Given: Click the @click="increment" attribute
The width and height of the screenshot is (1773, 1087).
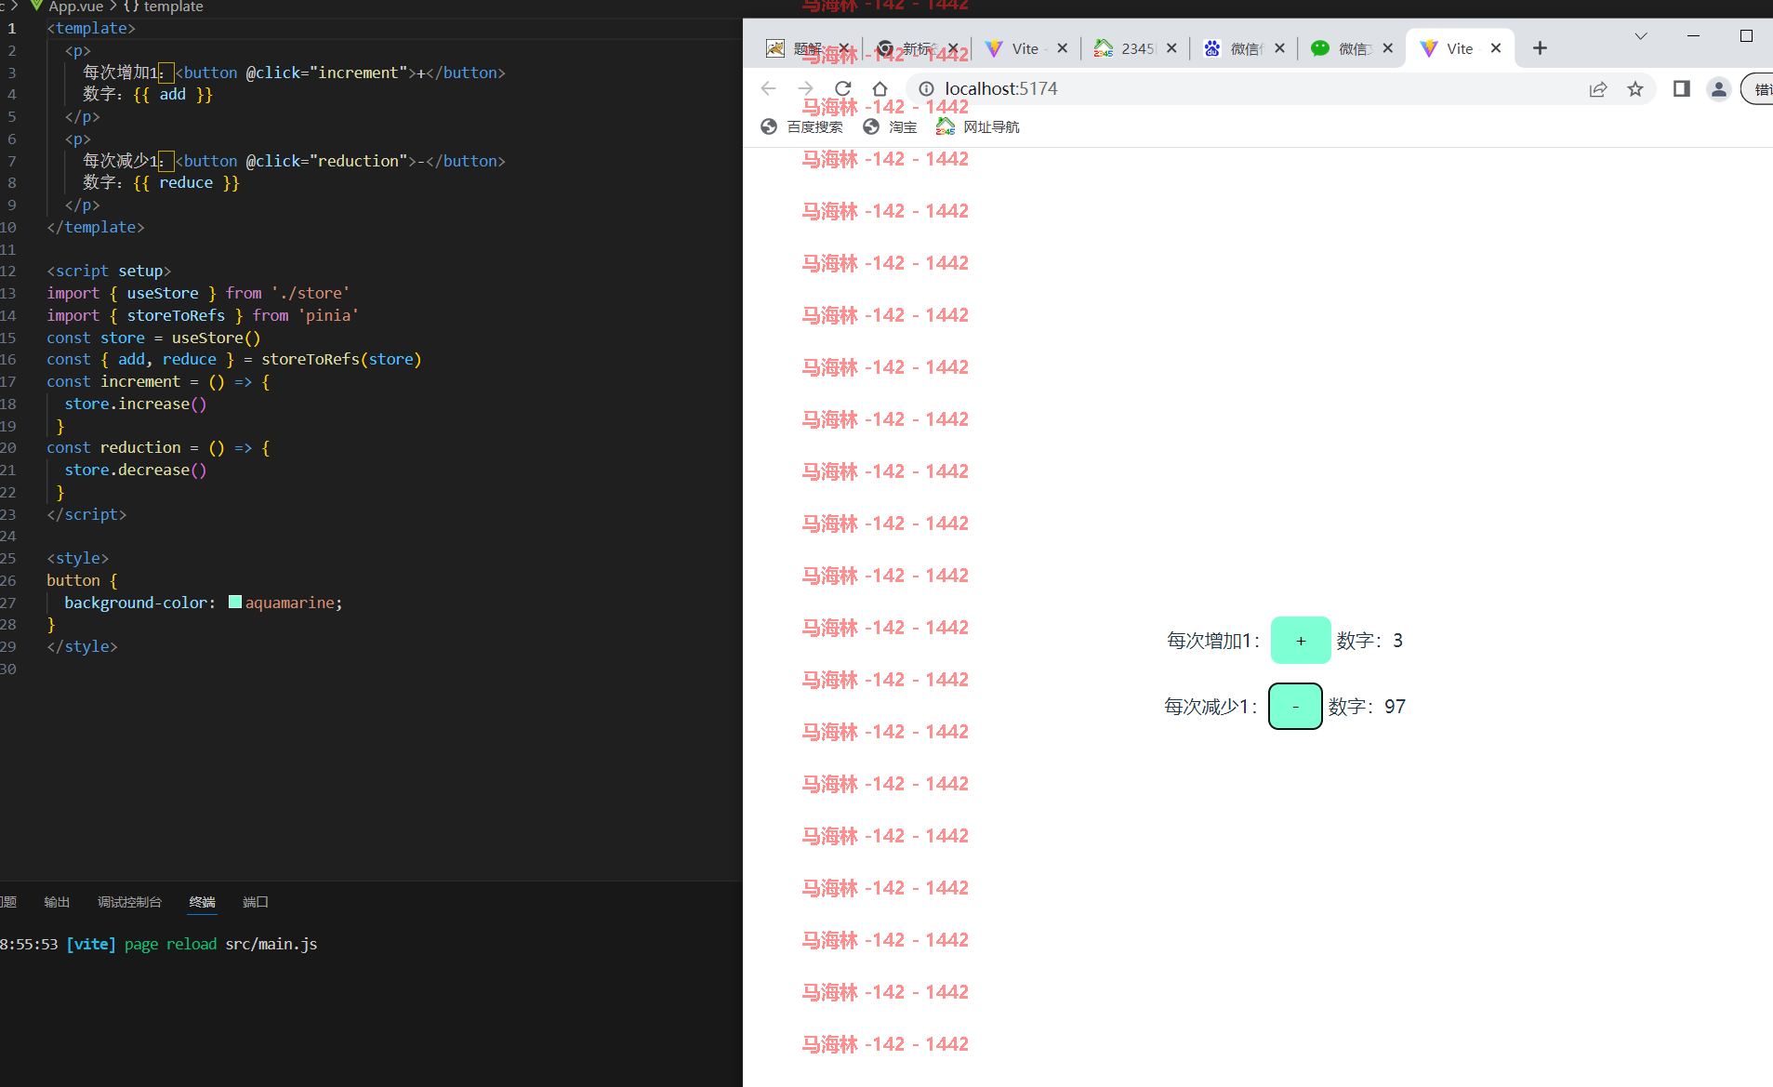Looking at the screenshot, I should [327, 73].
